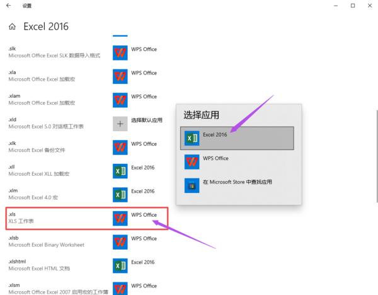Select Excel 2016 entry in 选择应用 popup
Viewport: 378px width, 295px height.
pos(237,138)
